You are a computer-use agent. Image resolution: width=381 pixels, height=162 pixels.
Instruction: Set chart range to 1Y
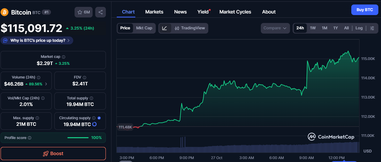(x=336, y=28)
